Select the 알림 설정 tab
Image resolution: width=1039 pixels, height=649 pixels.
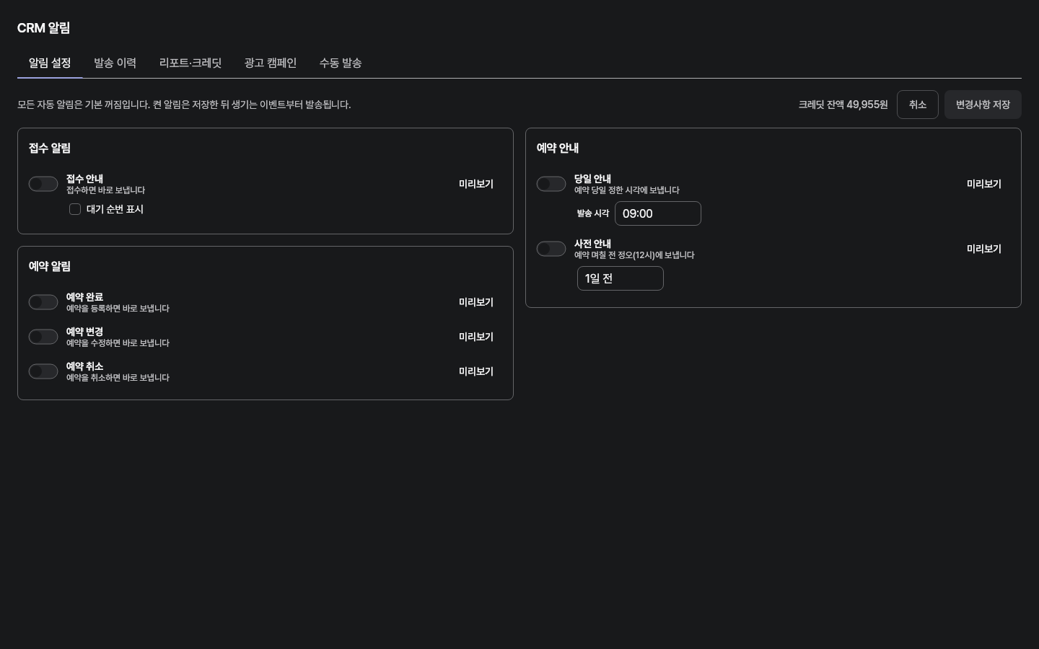50,63
